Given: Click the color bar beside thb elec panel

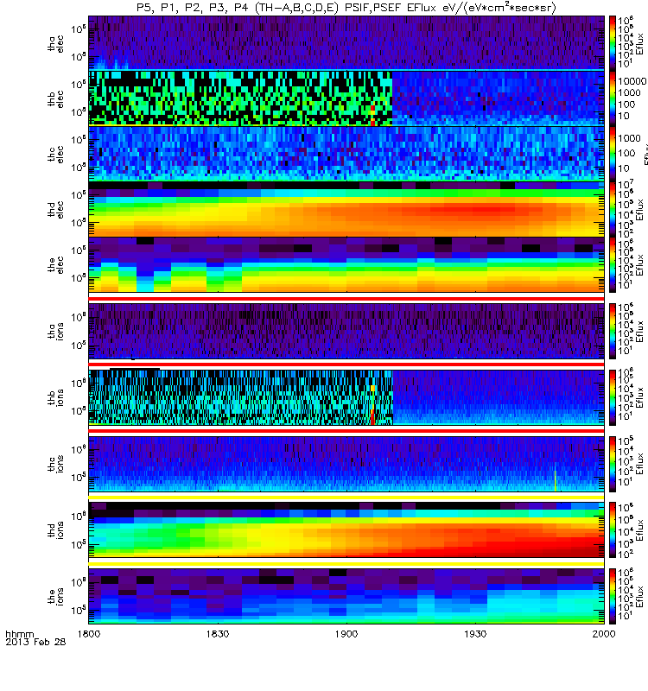Looking at the screenshot, I should tap(613, 98).
